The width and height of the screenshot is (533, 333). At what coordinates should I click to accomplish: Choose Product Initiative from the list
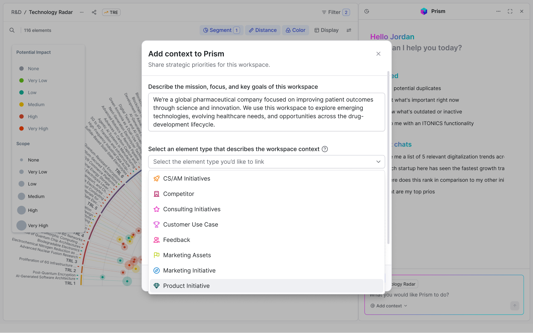tap(266, 286)
